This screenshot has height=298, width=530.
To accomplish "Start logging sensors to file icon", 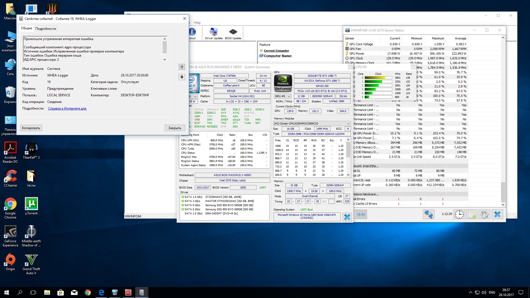I will click(x=472, y=214).
